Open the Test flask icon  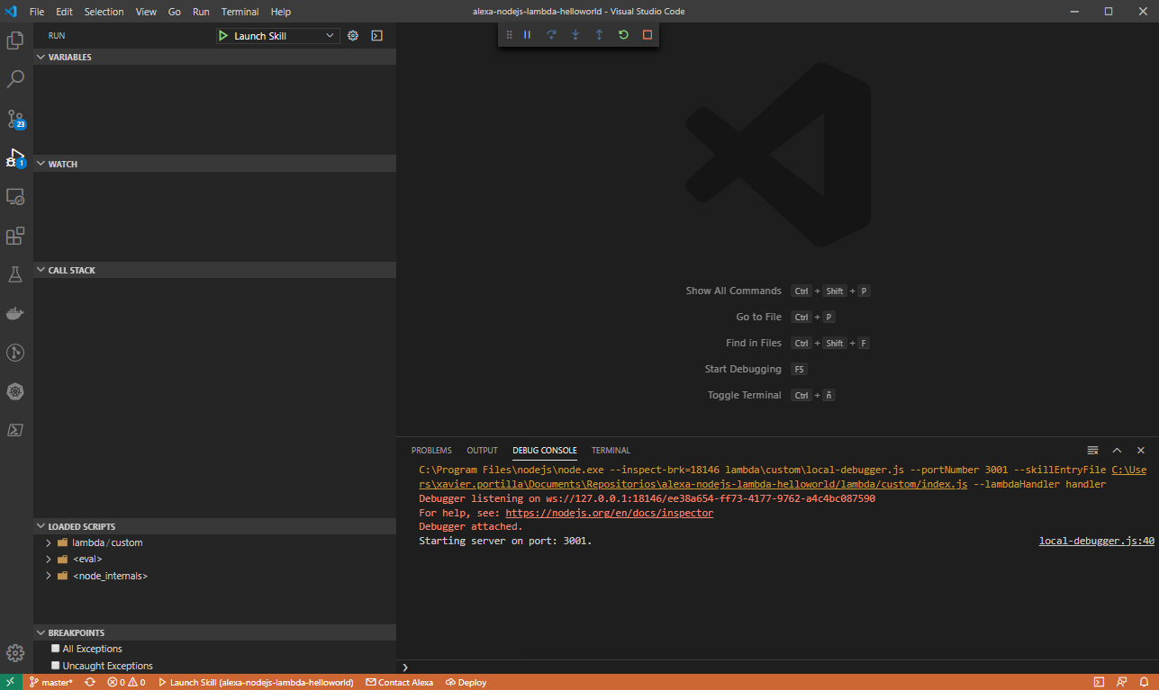15,274
